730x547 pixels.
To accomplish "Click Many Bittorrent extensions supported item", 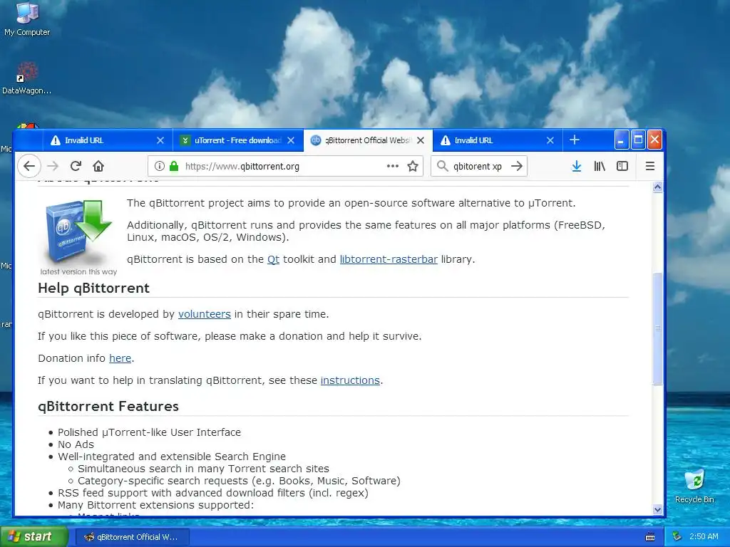I will click(155, 505).
